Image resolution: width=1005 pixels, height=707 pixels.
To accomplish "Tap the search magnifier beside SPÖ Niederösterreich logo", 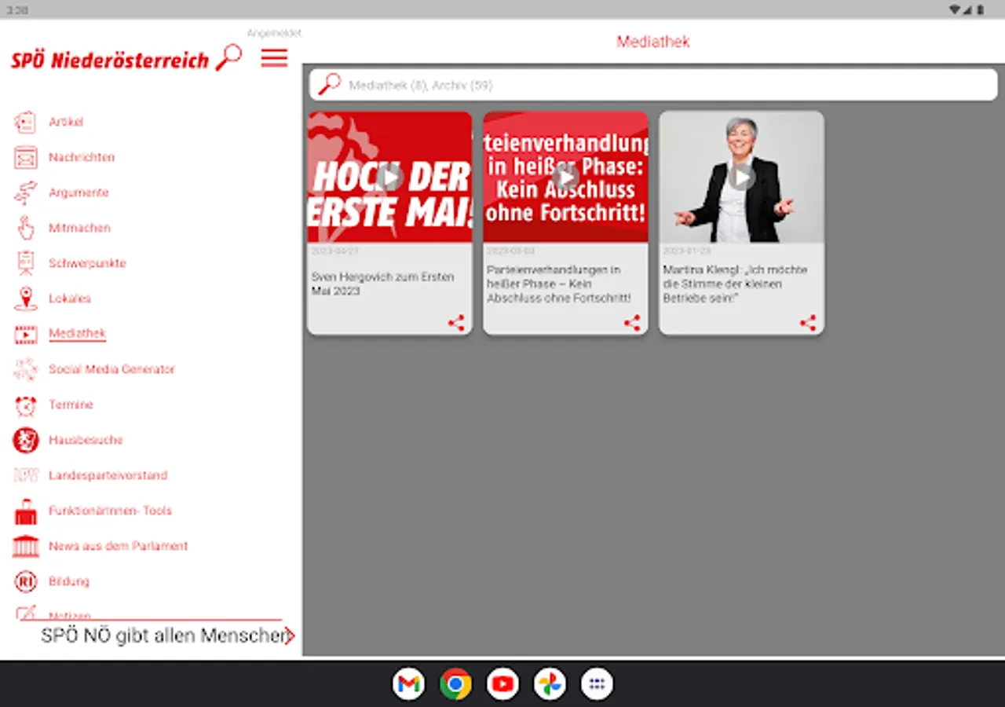I will click(228, 57).
